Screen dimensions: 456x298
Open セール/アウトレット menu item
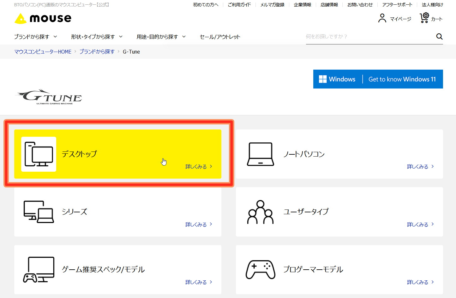click(220, 37)
